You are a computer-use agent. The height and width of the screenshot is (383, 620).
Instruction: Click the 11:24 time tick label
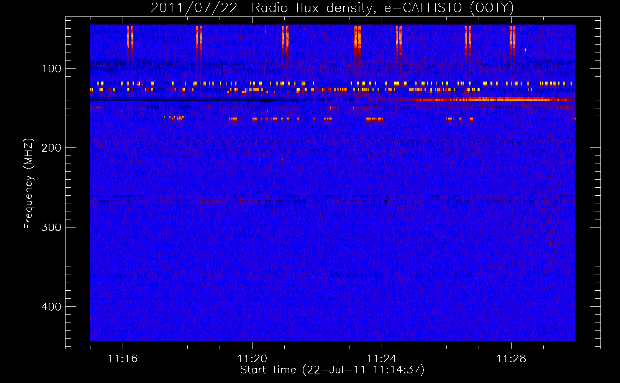click(382, 359)
